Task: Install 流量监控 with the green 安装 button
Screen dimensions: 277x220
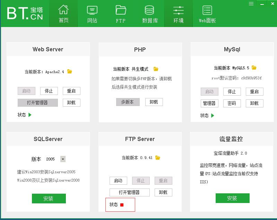Action: click(233, 198)
